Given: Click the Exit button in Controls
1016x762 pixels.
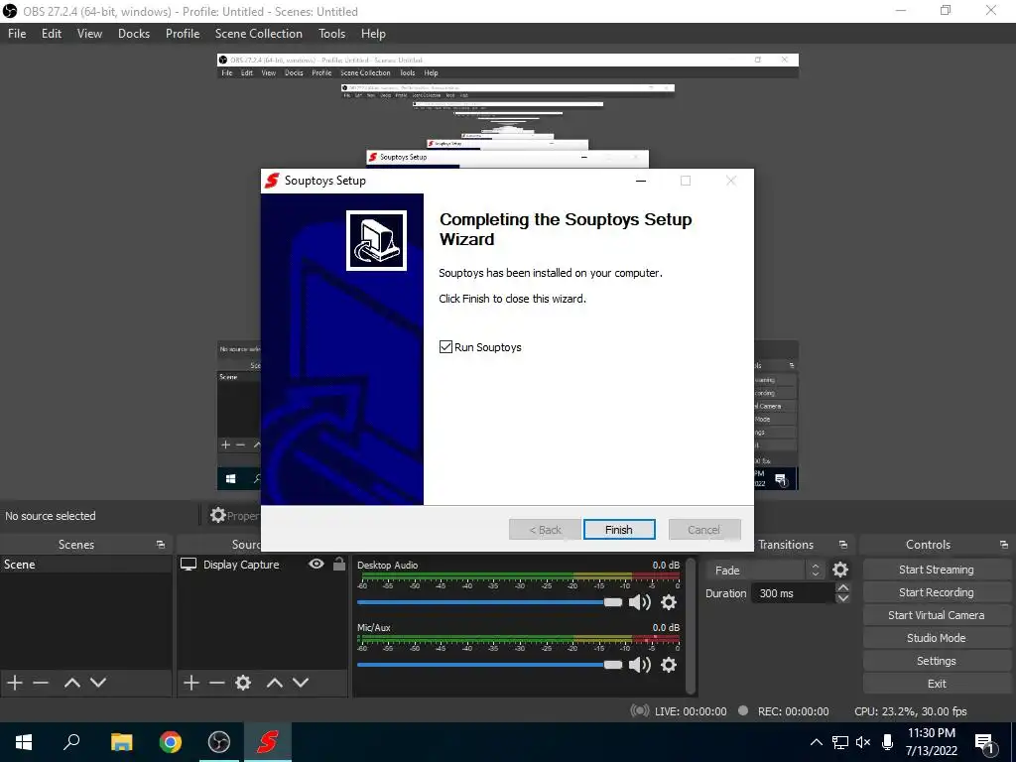Looking at the screenshot, I should coord(936,684).
